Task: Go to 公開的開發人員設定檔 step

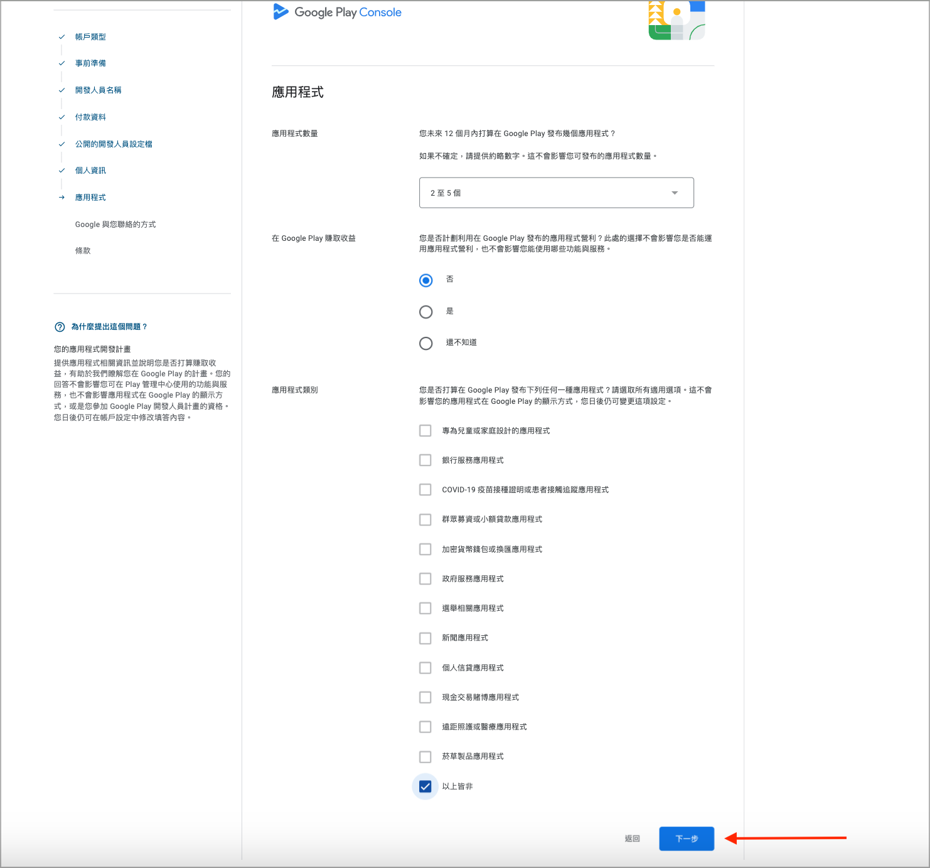Action: click(x=114, y=144)
